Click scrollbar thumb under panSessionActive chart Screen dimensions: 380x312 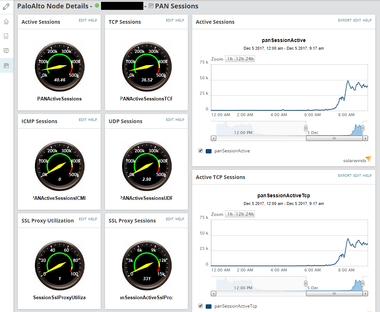[x=334, y=138]
